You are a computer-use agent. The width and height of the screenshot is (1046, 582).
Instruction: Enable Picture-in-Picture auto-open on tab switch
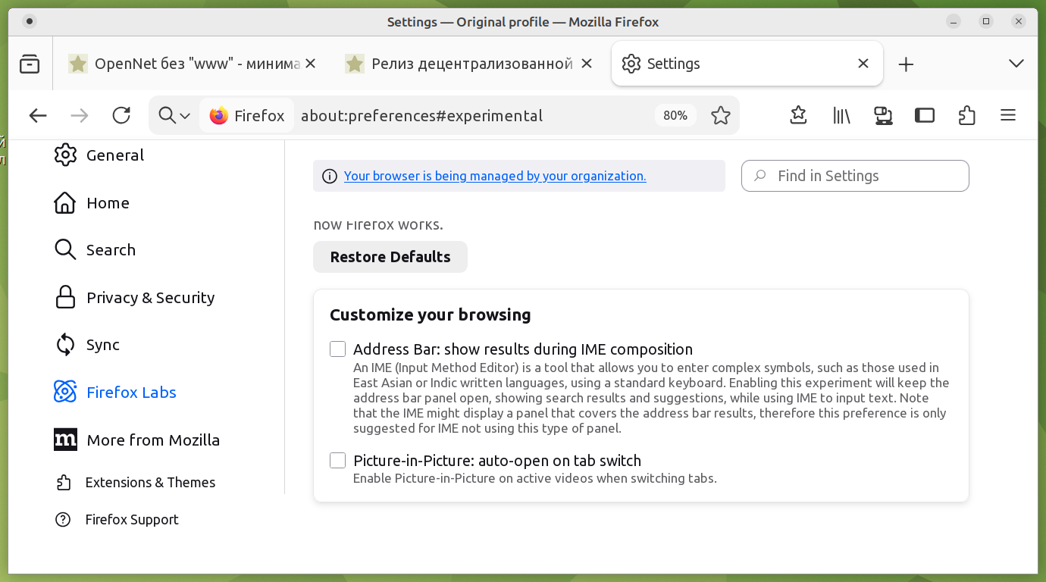tap(338, 461)
